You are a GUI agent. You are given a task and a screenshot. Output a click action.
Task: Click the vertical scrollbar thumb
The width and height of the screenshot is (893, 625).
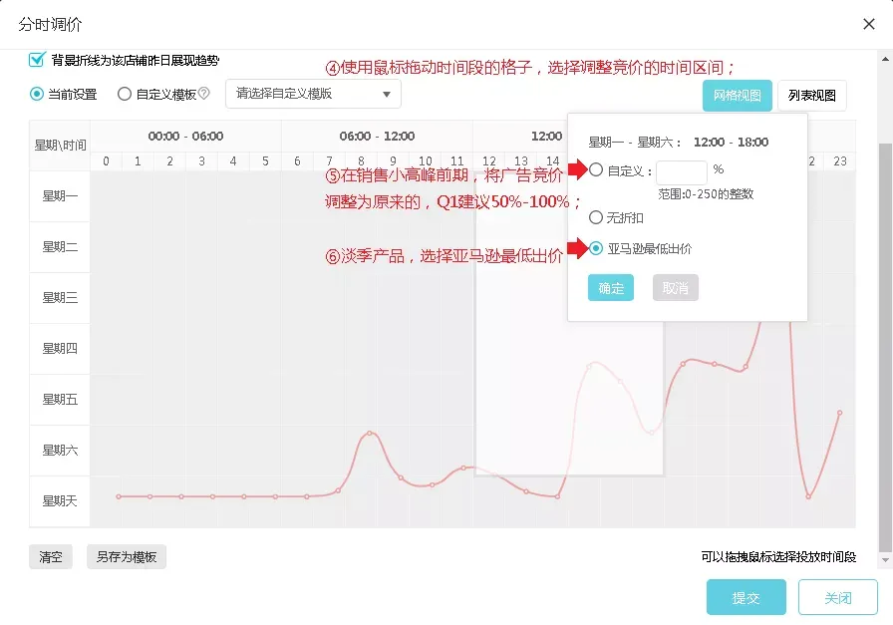coord(885,348)
